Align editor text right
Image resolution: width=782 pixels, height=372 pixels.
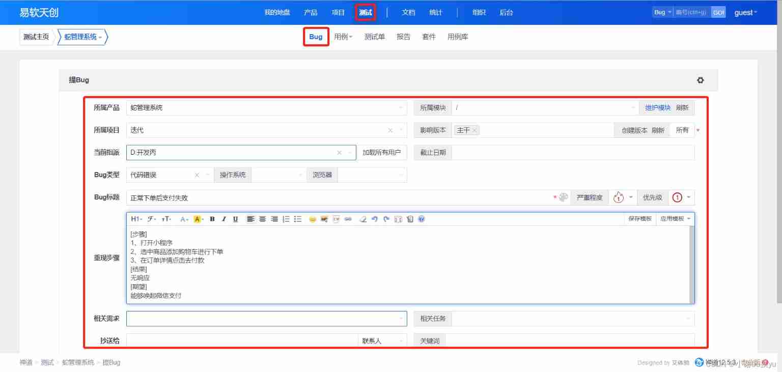coord(274,219)
